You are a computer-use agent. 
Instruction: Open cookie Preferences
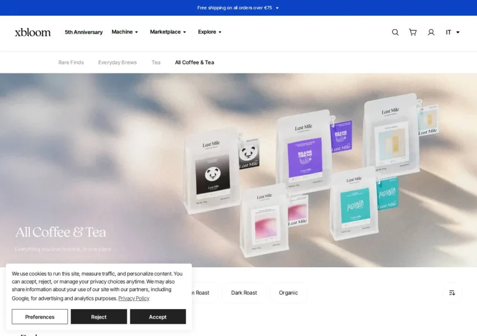[x=40, y=317]
